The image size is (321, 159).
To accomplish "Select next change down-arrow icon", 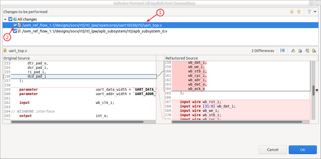I will tap(292, 12).
